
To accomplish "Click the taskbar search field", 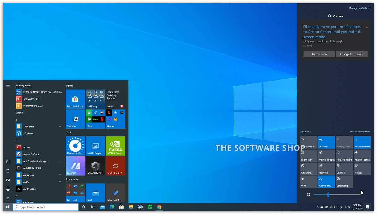I will [46, 207].
